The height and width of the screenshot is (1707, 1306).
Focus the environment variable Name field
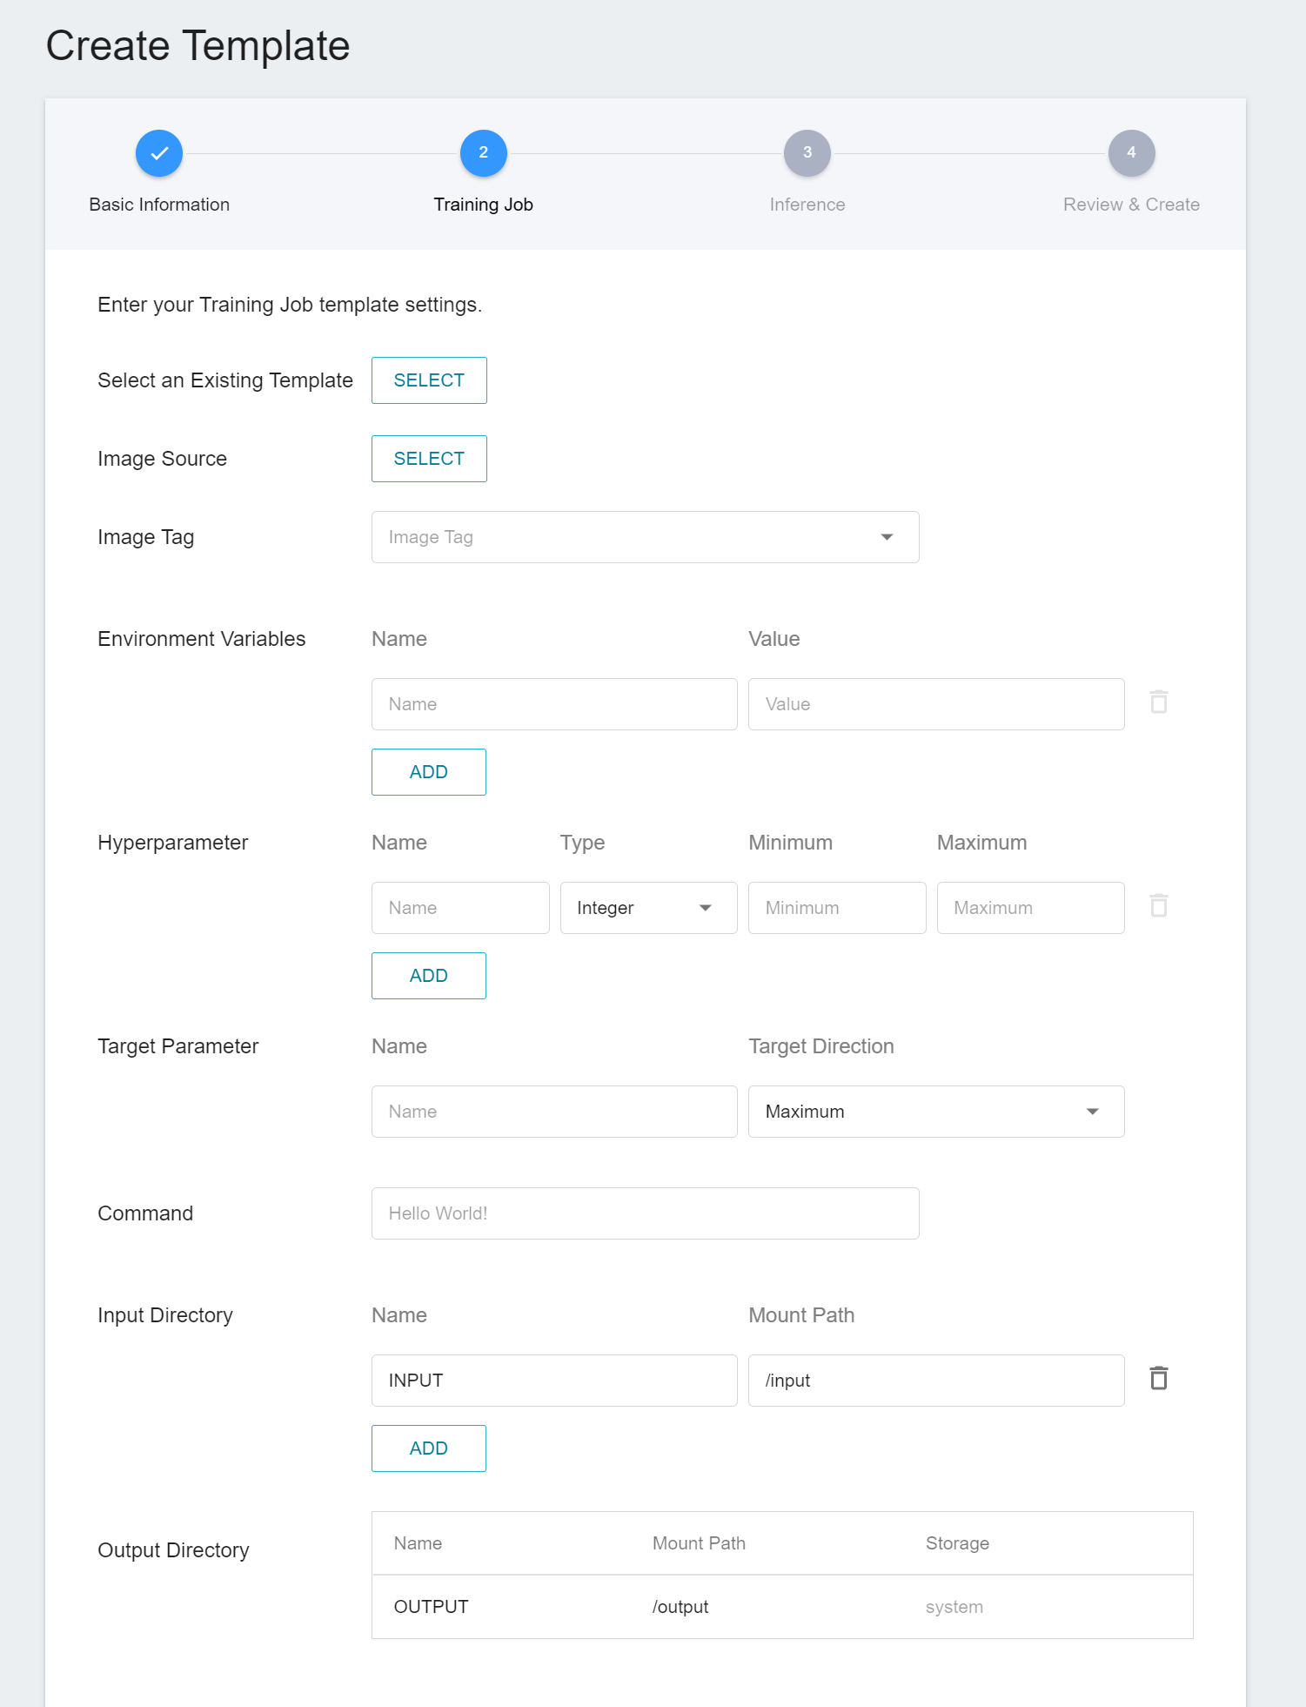pyautogui.click(x=554, y=704)
